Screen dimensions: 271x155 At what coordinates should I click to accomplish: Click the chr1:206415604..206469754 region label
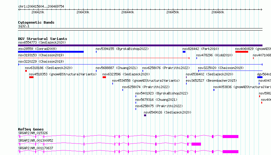pyautogui.click(x=41, y=6)
